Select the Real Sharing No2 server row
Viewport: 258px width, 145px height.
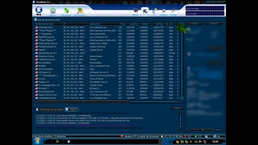(107, 91)
